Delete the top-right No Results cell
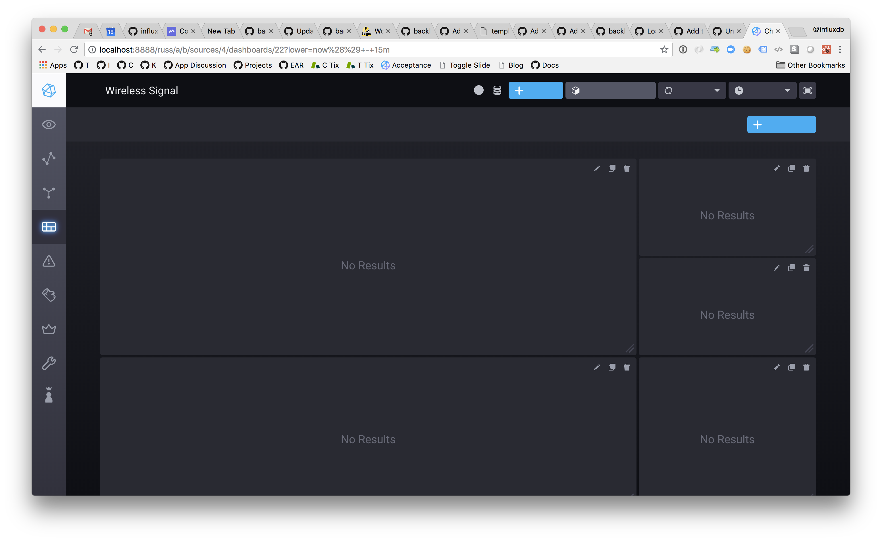The width and height of the screenshot is (882, 541). coord(806,168)
